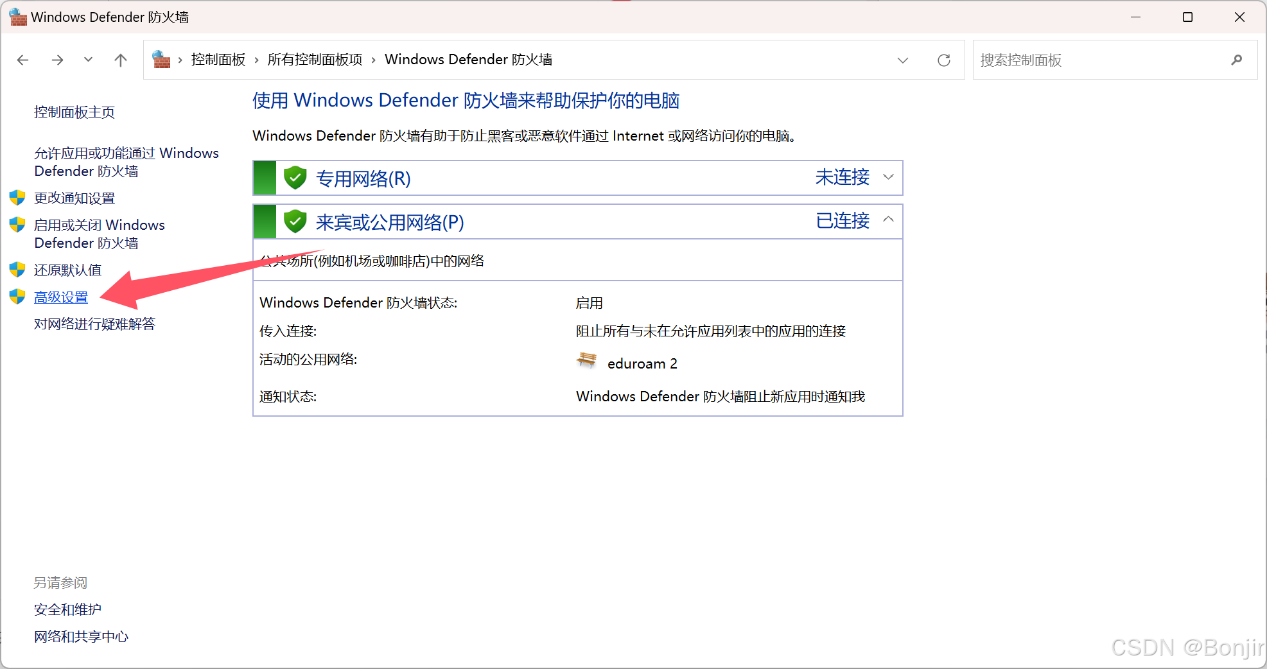Click green shield icon of 专用网络(R)
1267x669 pixels.
(295, 178)
